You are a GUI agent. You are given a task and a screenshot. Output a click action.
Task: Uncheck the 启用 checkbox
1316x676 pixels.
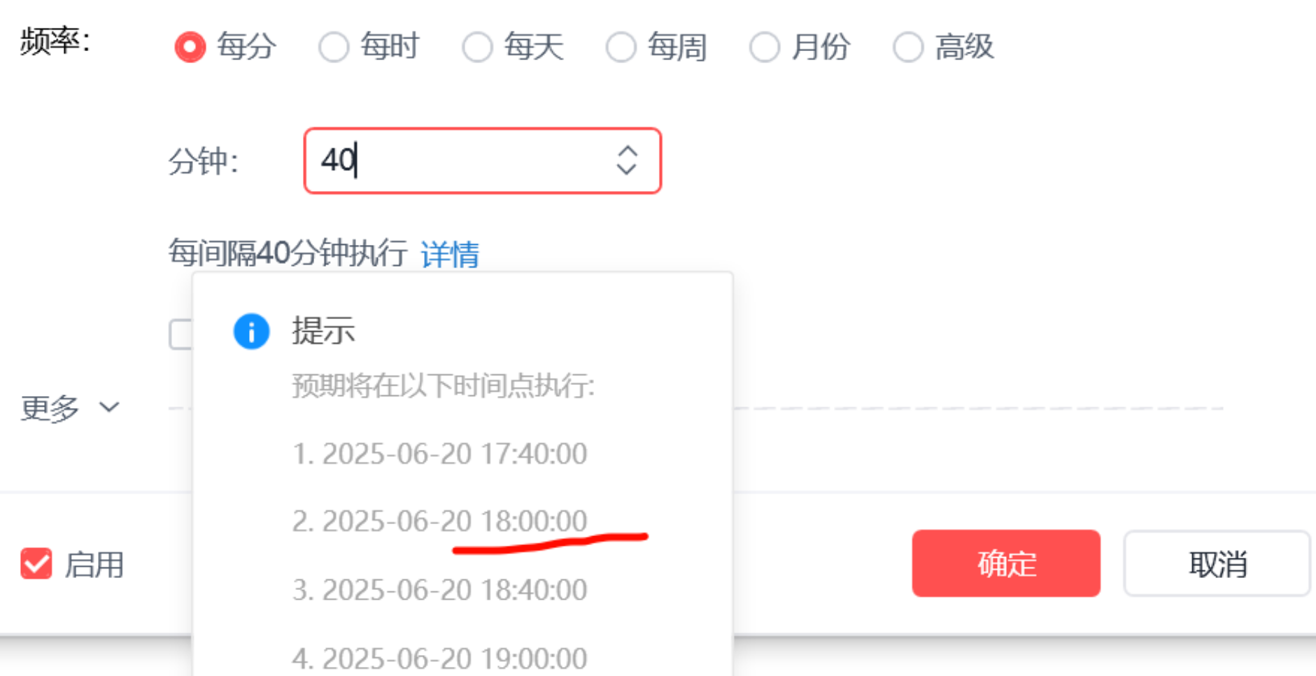pyautogui.click(x=36, y=563)
